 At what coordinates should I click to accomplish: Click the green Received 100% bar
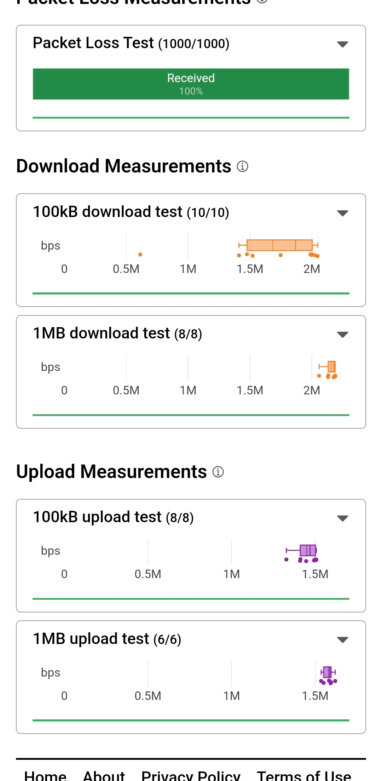191,84
